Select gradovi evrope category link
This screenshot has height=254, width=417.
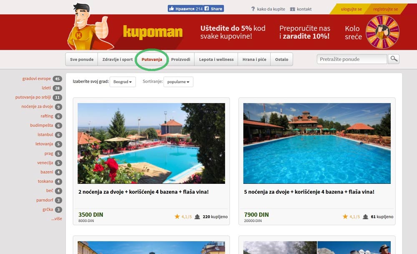point(37,79)
